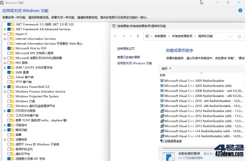Expand .NET Framework 4.8 Advanced Services node
Viewport: 246px width, 161px height.
click(5, 29)
